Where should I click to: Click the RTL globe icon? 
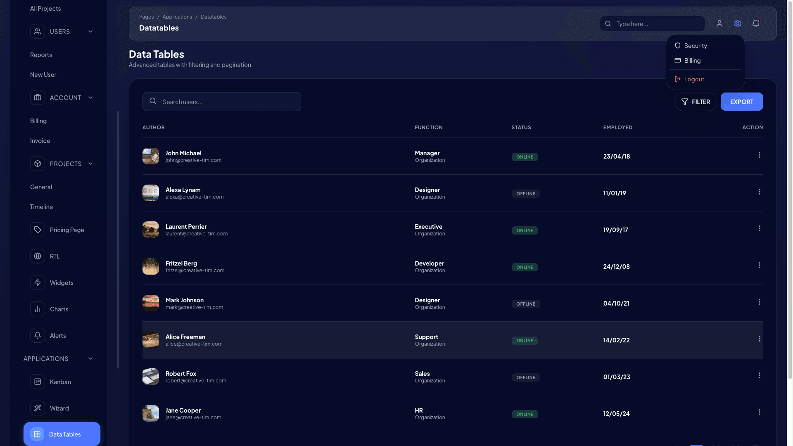[x=38, y=256]
